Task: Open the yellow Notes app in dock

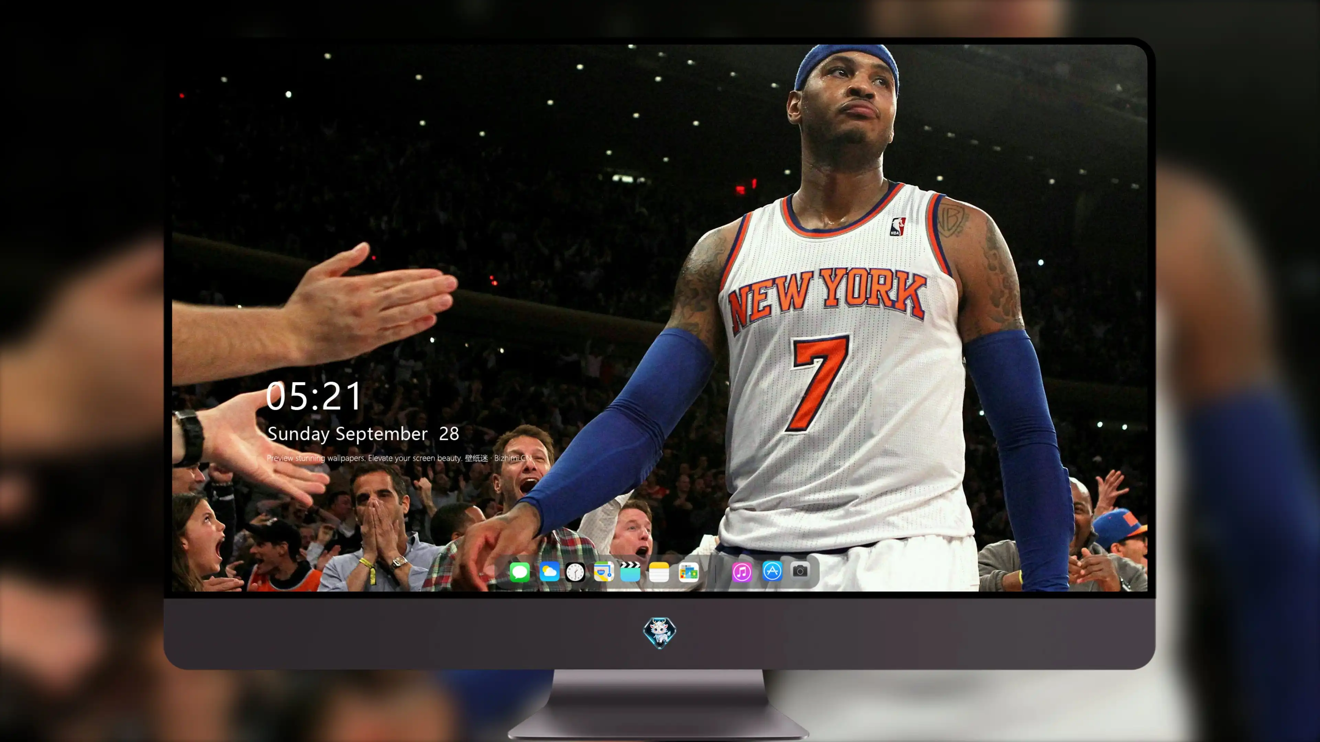Action: click(x=659, y=572)
